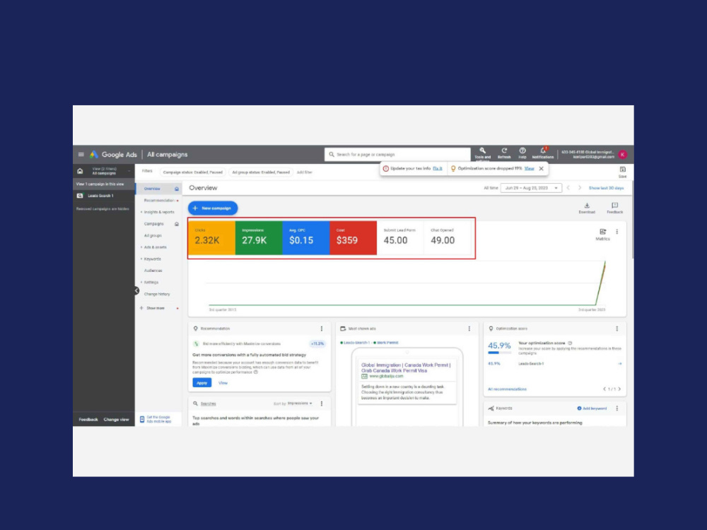Select the red Cost metric tile
Image resolution: width=707 pixels, height=530 pixels.
[353, 238]
